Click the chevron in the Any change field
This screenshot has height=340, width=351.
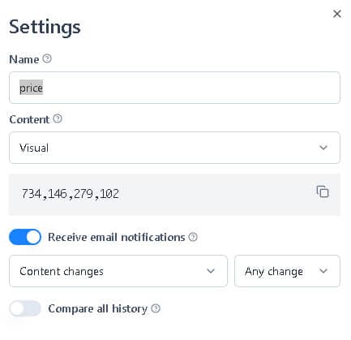tap(323, 271)
